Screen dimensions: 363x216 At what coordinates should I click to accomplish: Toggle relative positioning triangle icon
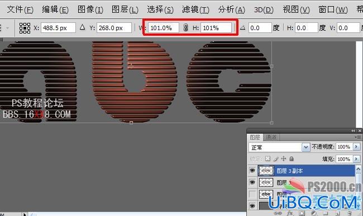(x=82, y=27)
